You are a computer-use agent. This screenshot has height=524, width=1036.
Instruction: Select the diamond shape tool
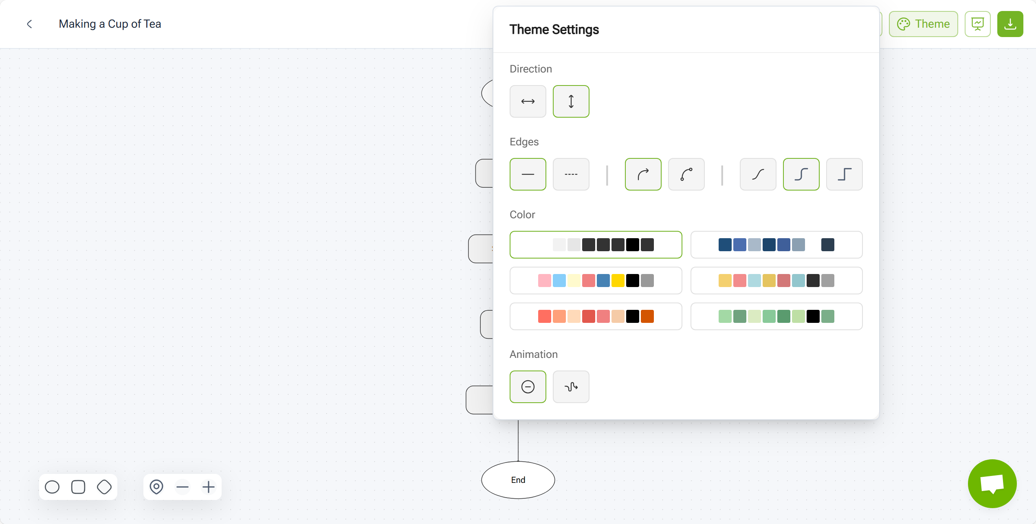coord(104,487)
